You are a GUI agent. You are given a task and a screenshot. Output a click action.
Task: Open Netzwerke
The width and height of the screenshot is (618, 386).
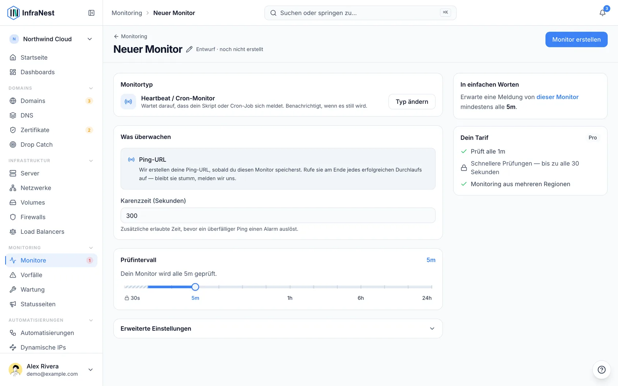click(x=51, y=188)
